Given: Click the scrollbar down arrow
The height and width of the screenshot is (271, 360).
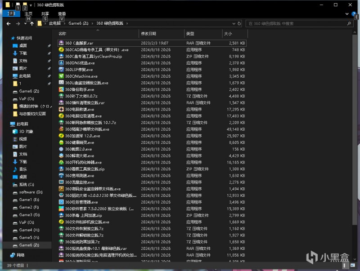Looking at the screenshot, I should coord(355,259).
